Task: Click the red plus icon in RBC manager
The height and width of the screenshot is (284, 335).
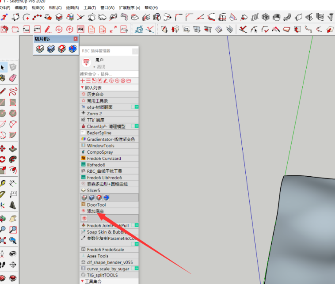Action: tap(83, 81)
